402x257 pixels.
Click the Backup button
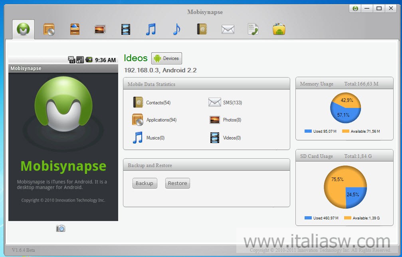(145, 183)
